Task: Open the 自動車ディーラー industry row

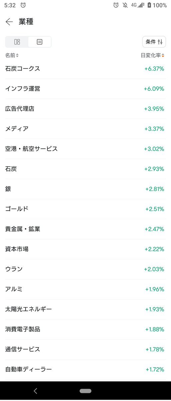Action: coord(85,369)
